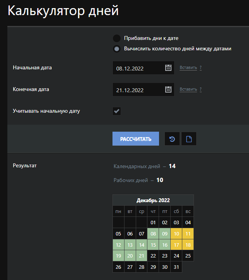This screenshot has height=280, width=249.
Task: Open calendar picker for Начальная дата
Action: coord(168,68)
